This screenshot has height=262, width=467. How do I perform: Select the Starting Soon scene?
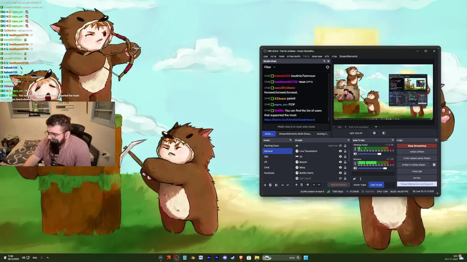[x=278, y=146]
